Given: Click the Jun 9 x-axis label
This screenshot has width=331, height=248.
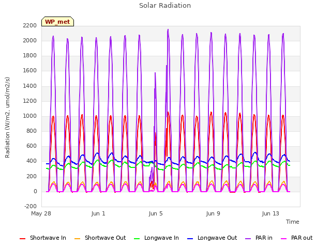Looking at the screenshot, I should point(213,213).
